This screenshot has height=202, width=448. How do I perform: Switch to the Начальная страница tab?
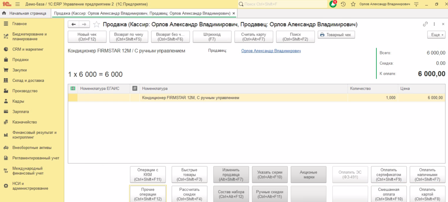(x=24, y=13)
